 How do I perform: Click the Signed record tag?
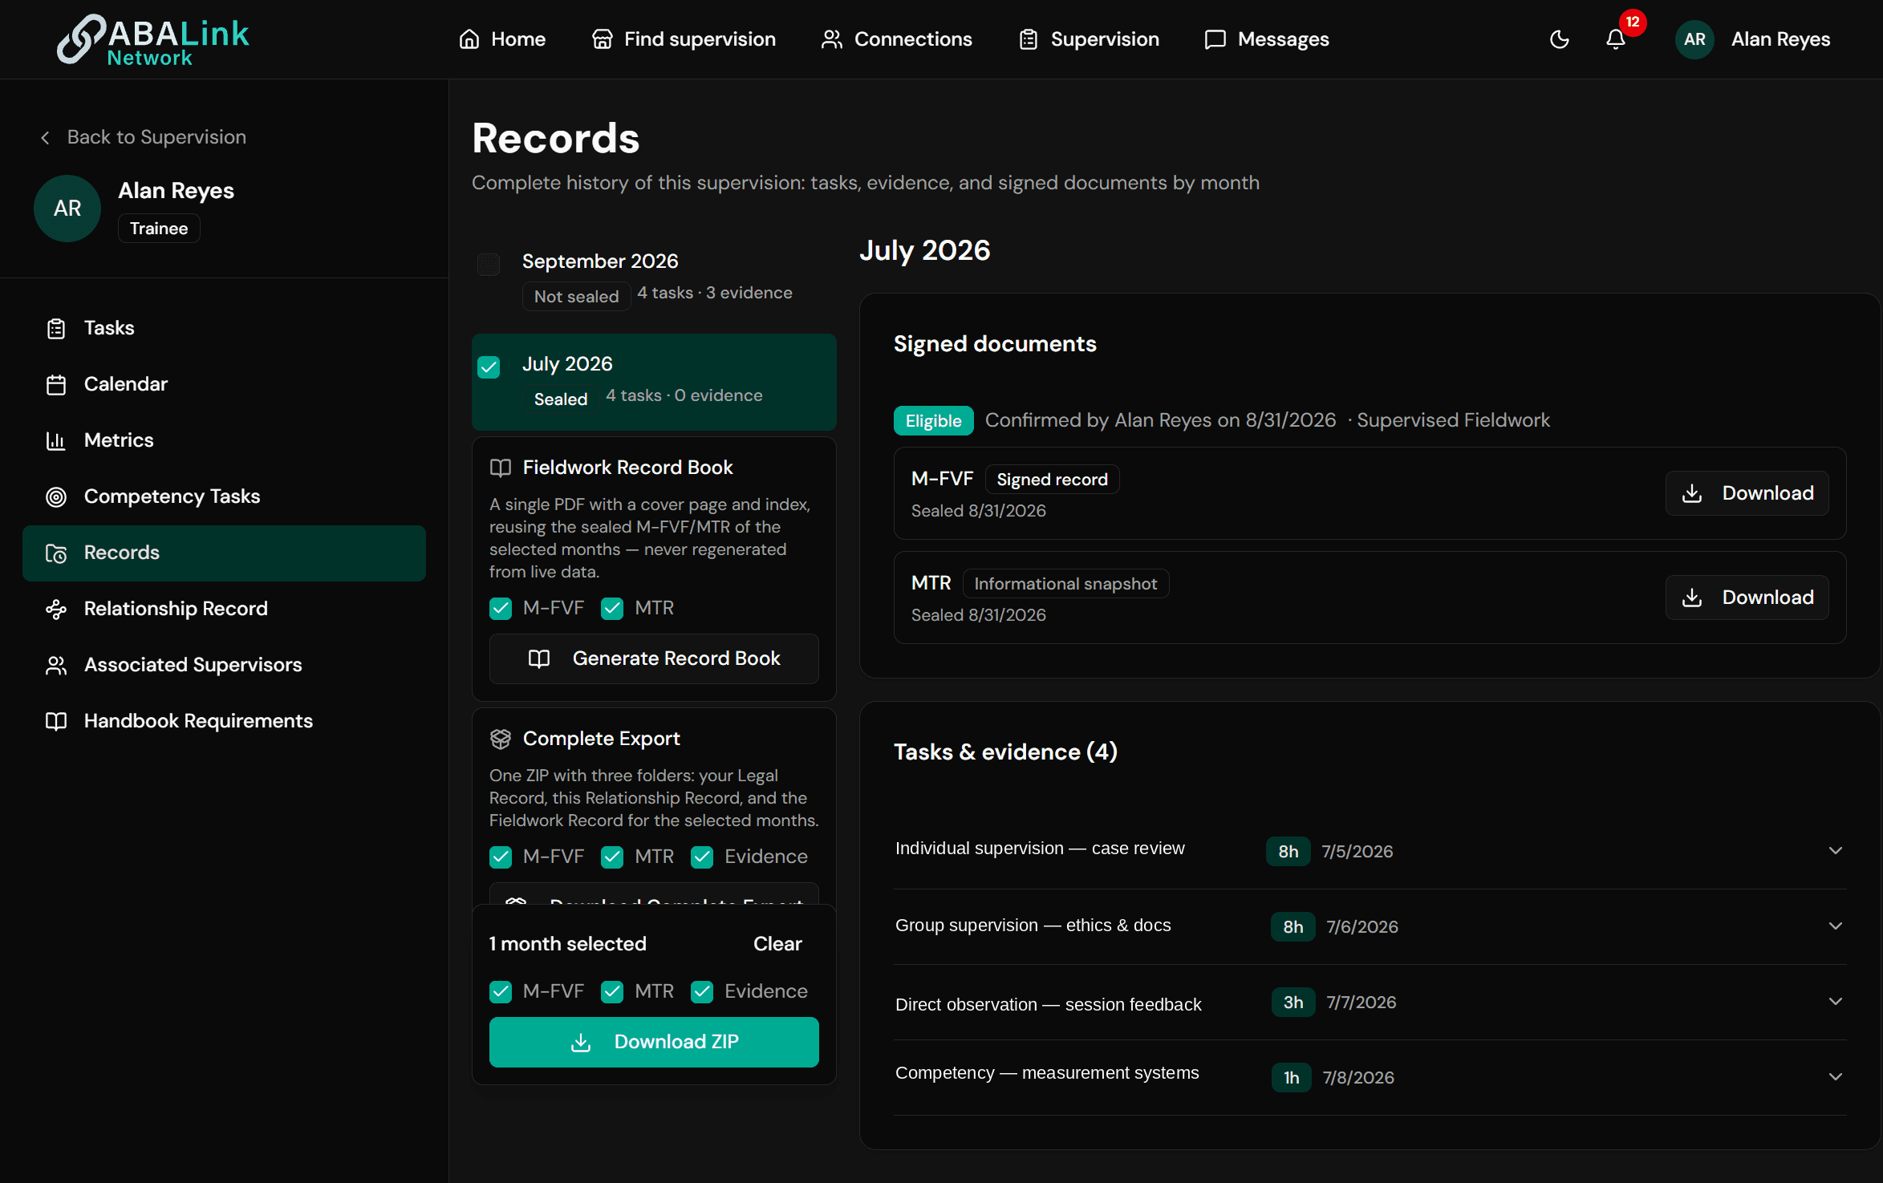coord(1052,480)
